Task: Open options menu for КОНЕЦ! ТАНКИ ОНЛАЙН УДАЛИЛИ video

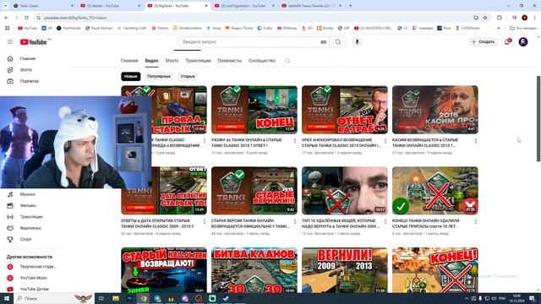Action: (476, 221)
